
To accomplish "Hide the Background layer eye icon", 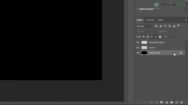I will [x=138, y=53].
